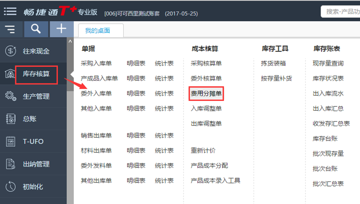360x204 pixels.
Task: Select T-UFO in the sidebar
Action: coord(33,141)
